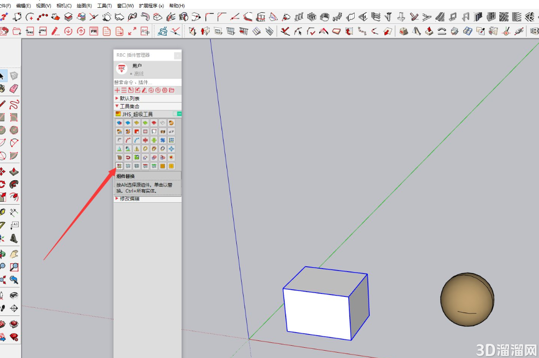Screen dimensions: 539x358
Task: Click the pencil edit icon in RBC manager
Action: tap(144, 90)
